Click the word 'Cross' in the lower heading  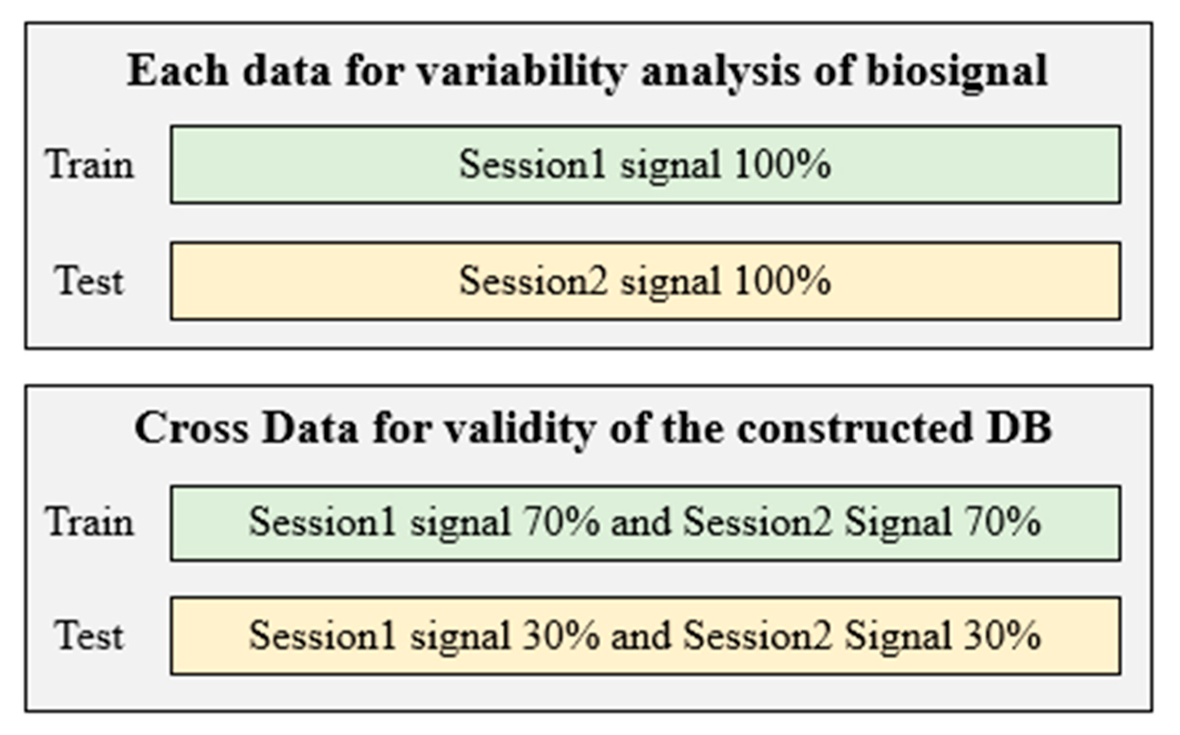tap(192, 428)
